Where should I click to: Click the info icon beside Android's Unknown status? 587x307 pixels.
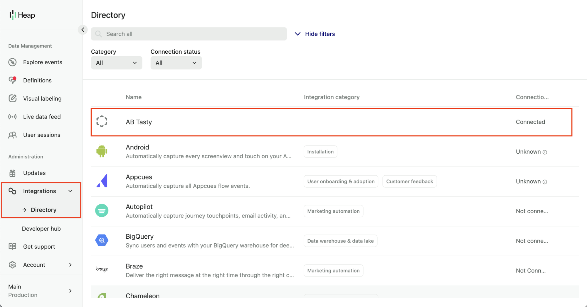pos(545,152)
